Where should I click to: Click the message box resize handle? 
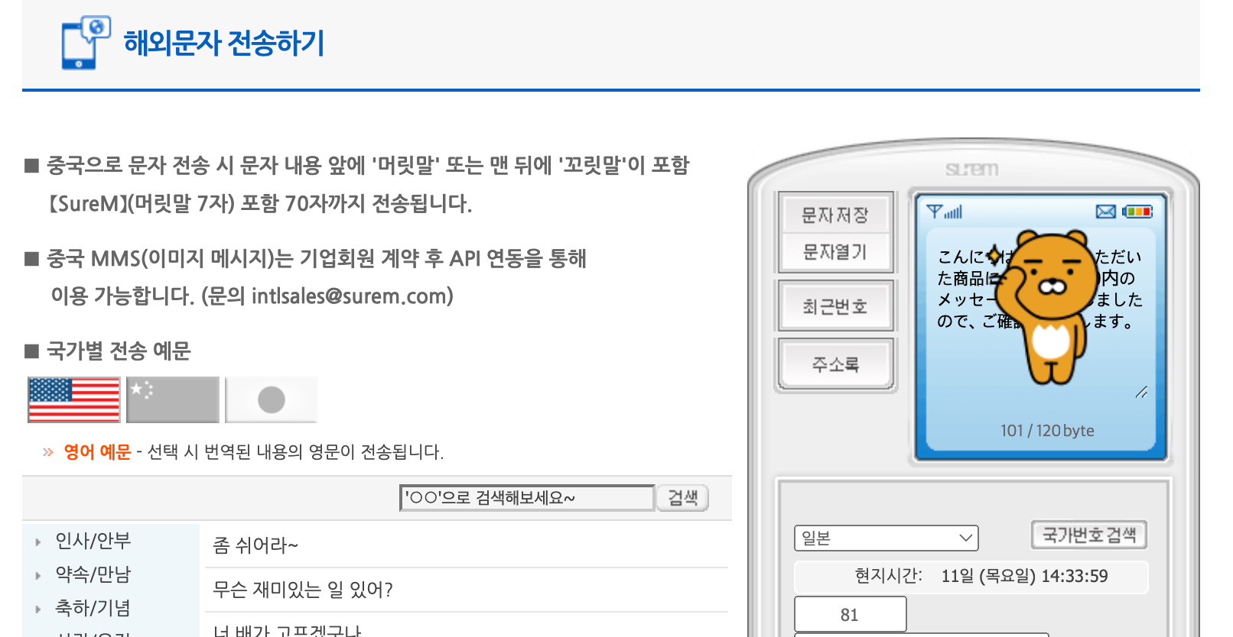point(1141,392)
